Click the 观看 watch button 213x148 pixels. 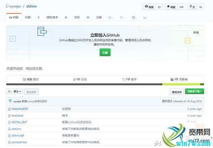[149, 7]
